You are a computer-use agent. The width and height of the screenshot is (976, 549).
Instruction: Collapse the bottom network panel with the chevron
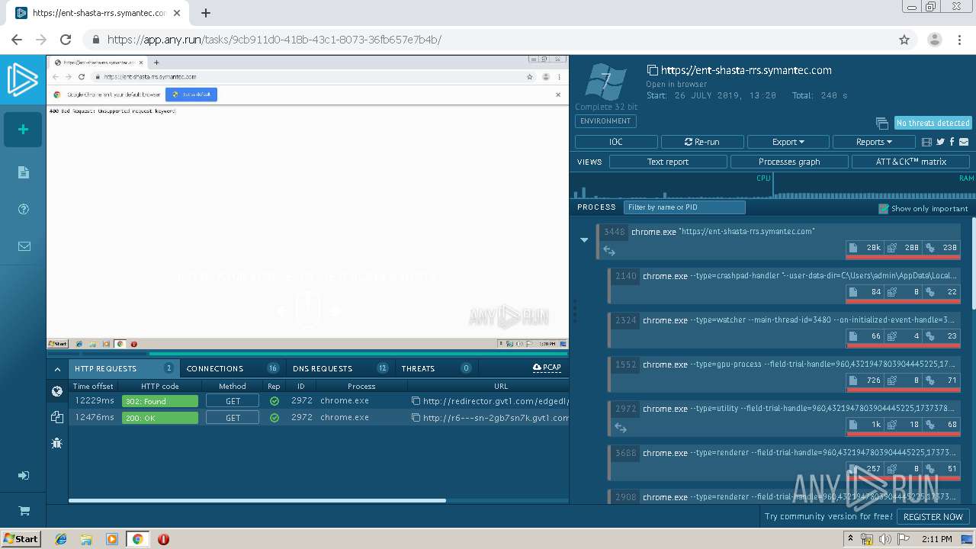pyautogui.click(x=57, y=369)
